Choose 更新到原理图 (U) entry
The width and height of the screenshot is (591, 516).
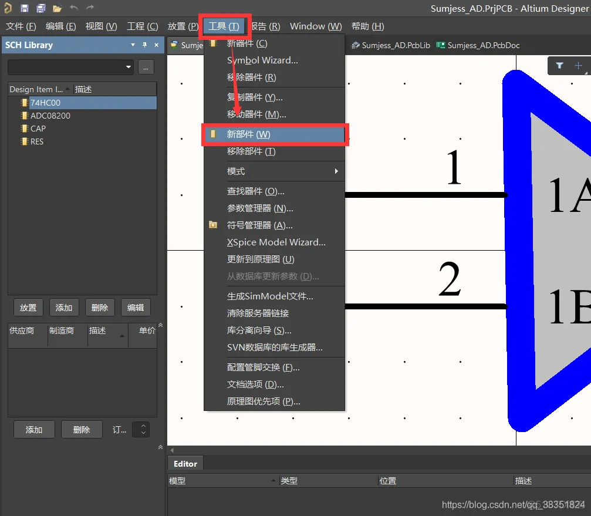tap(274, 259)
